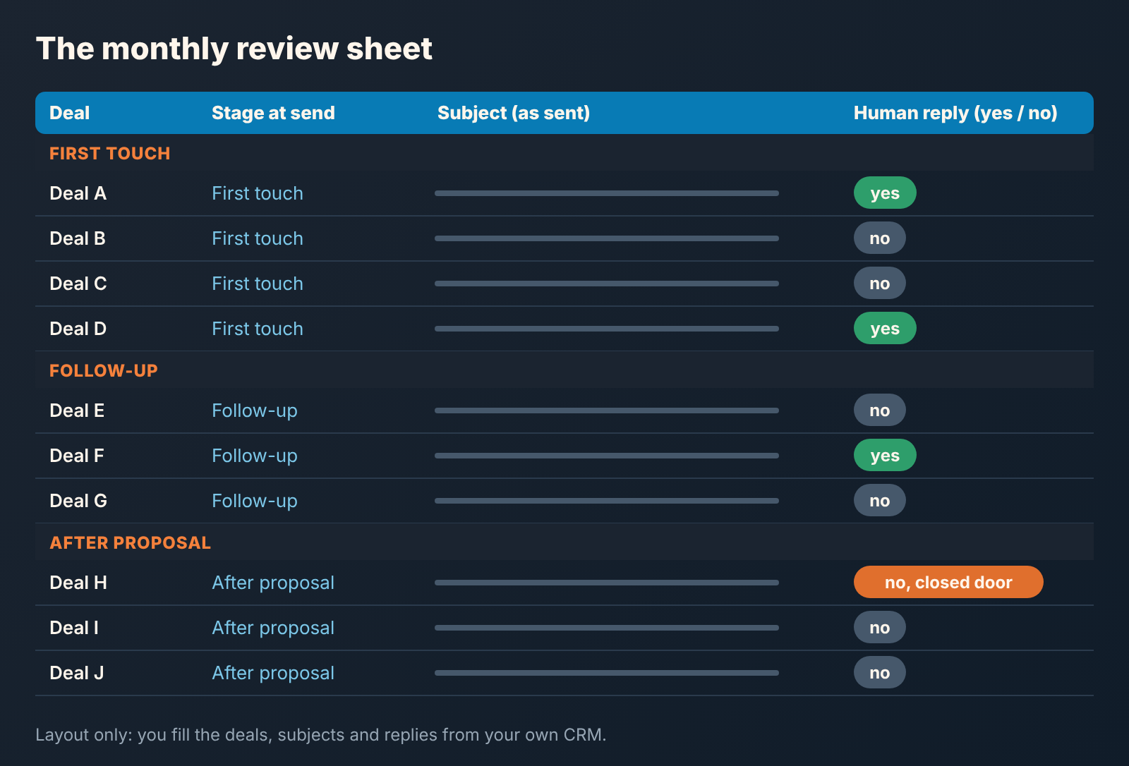
Task: Click 'After proposal' stage in Deal J row
Action: 273,673
